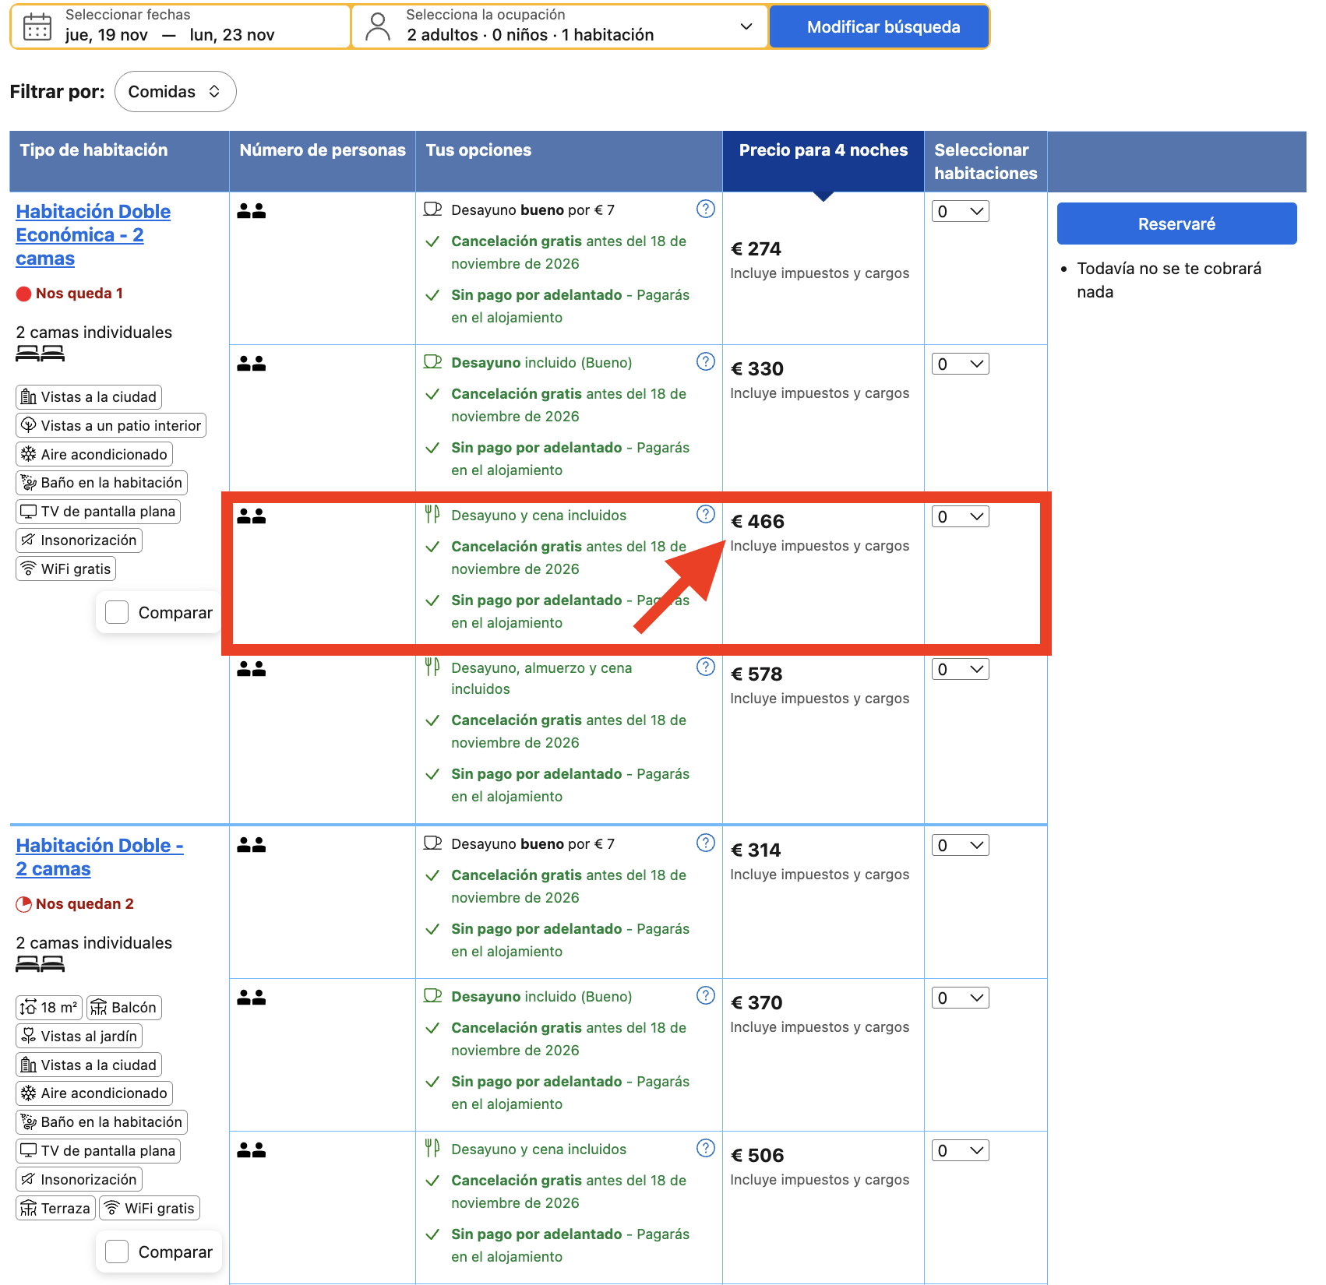This screenshot has width=1326, height=1285.
Task: Expand the occupancy selector chevron
Action: 746,26
